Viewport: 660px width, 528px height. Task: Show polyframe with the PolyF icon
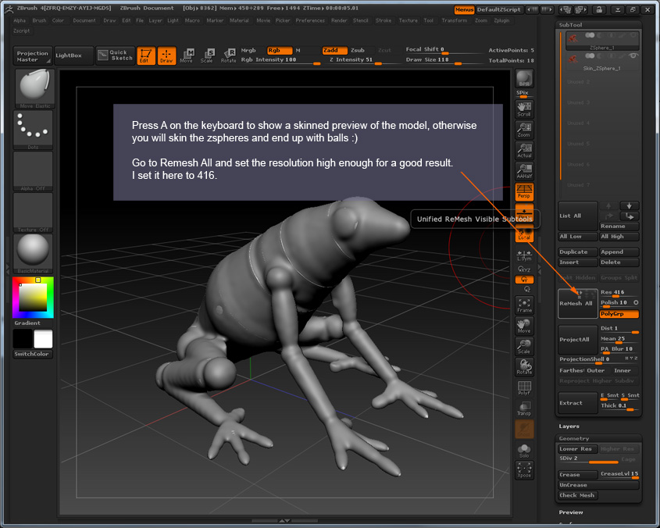point(524,387)
